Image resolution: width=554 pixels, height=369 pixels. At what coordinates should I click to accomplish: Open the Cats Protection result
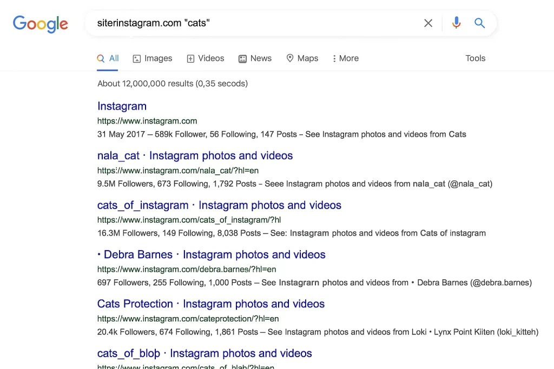pyautogui.click(x=210, y=304)
